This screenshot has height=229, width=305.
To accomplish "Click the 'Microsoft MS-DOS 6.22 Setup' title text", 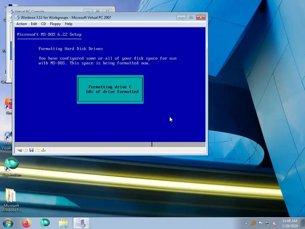I will [49, 35].
